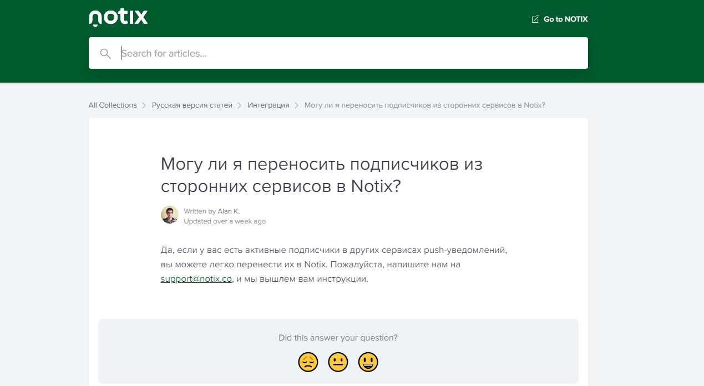704x386 pixels.
Task: Click the external link icon beside Go to NOTIX
Action: click(x=535, y=19)
